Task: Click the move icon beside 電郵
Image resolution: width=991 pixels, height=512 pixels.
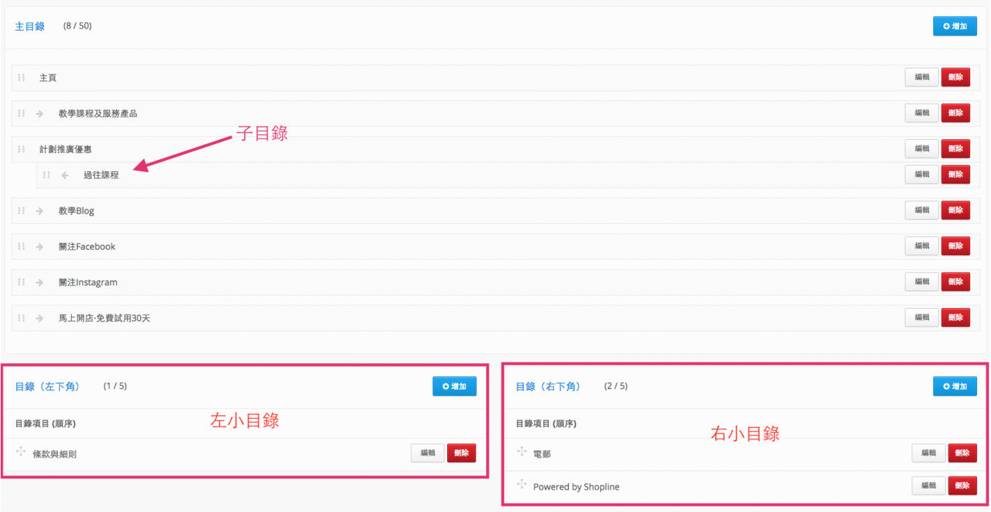Action: 522,452
